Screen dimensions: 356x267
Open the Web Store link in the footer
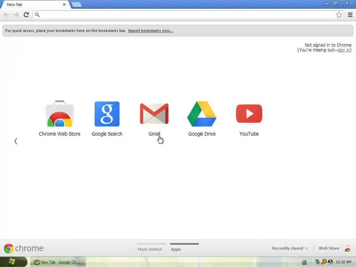click(x=329, y=248)
